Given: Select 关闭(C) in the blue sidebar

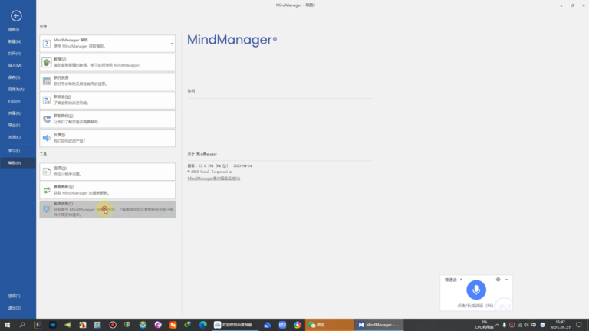Looking at the screenshot, I should 14,137.
